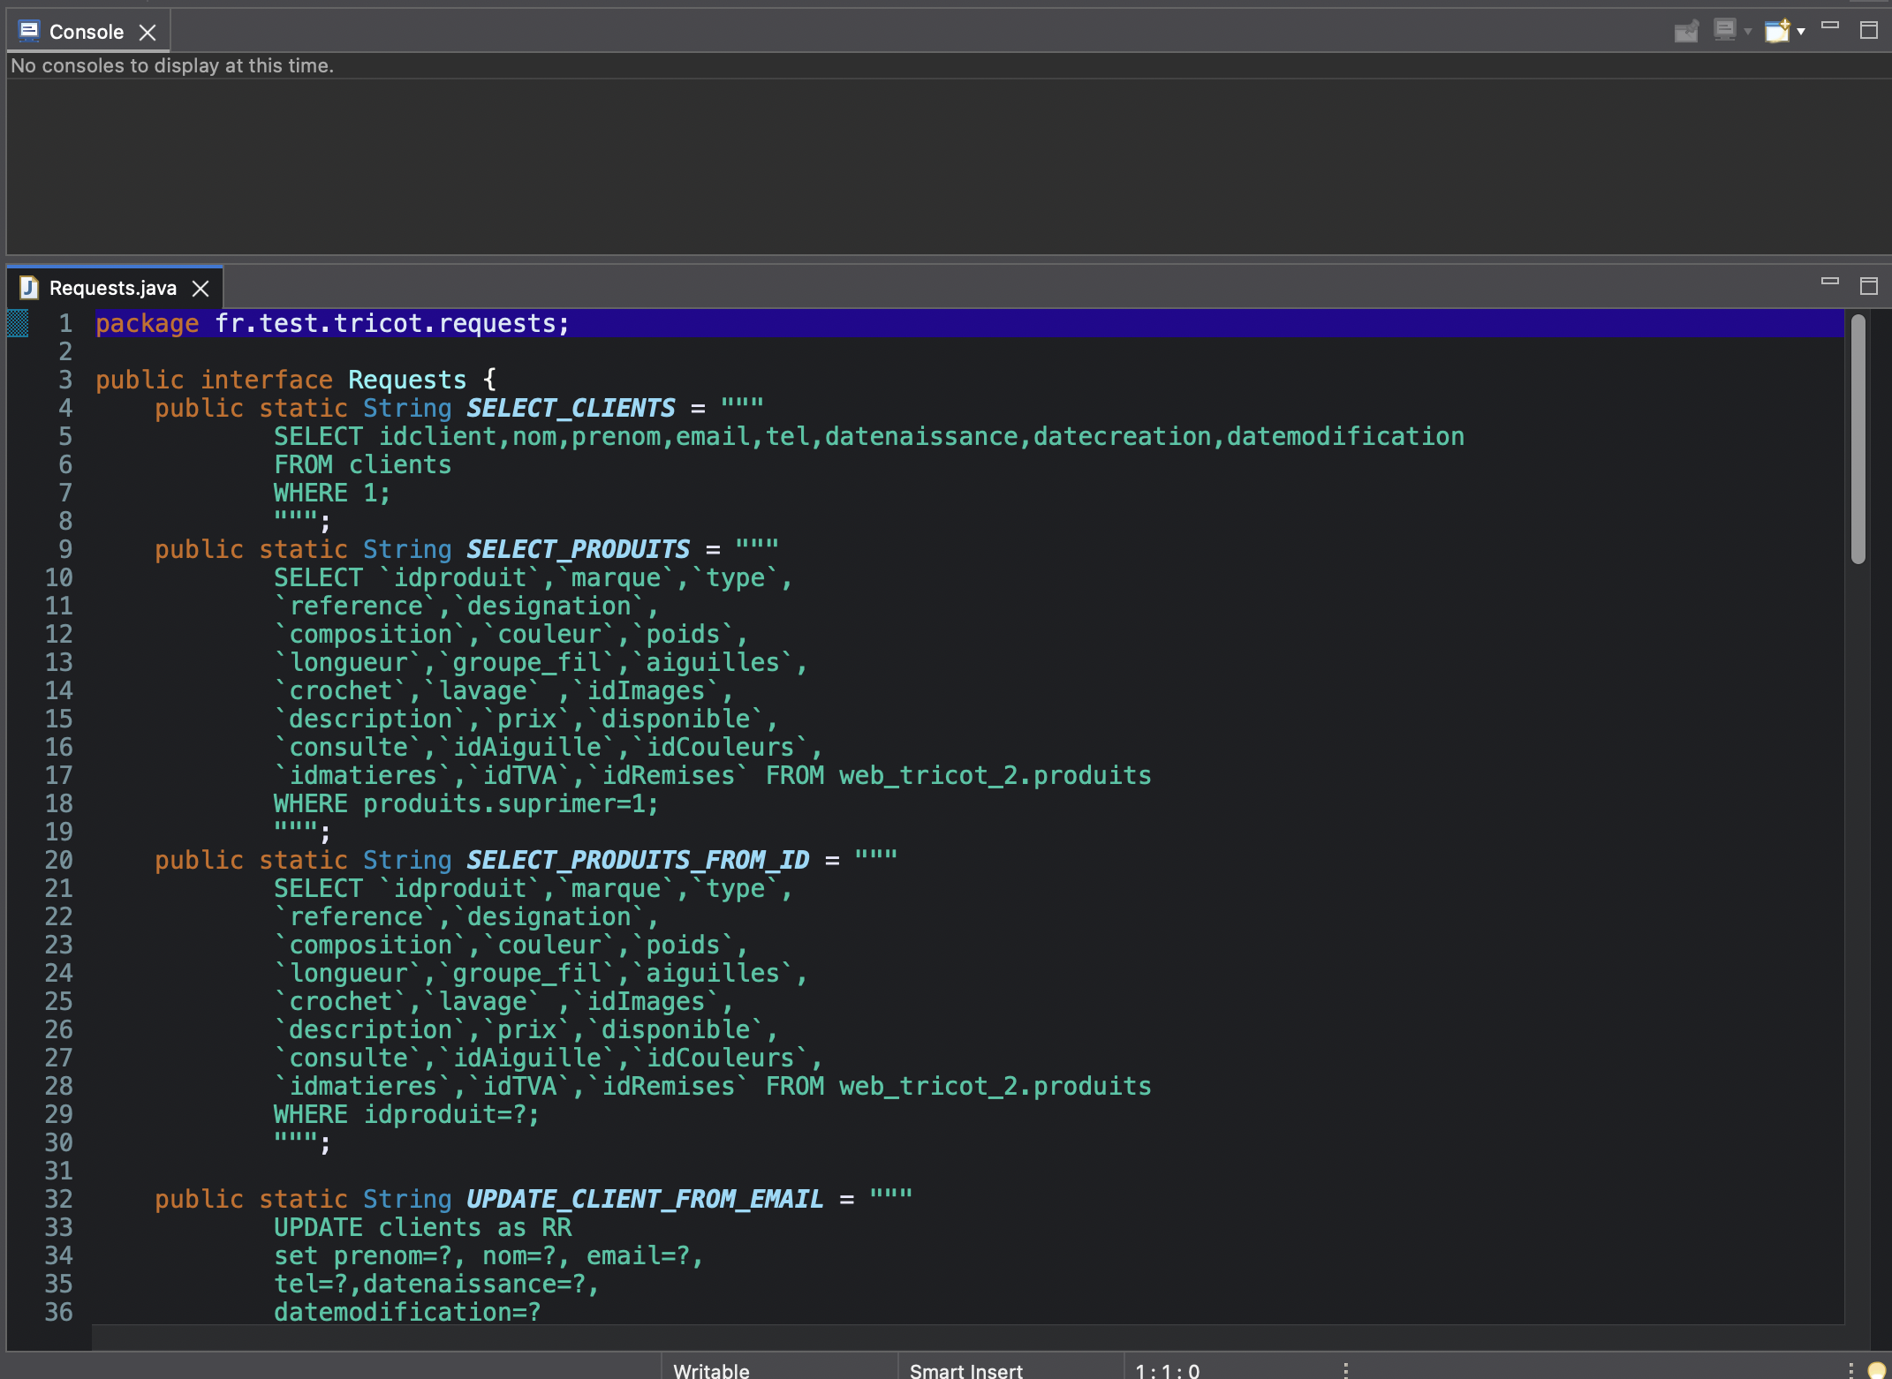Image resolution: width=1892 pixels, height=1379 pixels.
Task: Toggle Smart Insert mode in status bar
Action: click(965, 1370)
